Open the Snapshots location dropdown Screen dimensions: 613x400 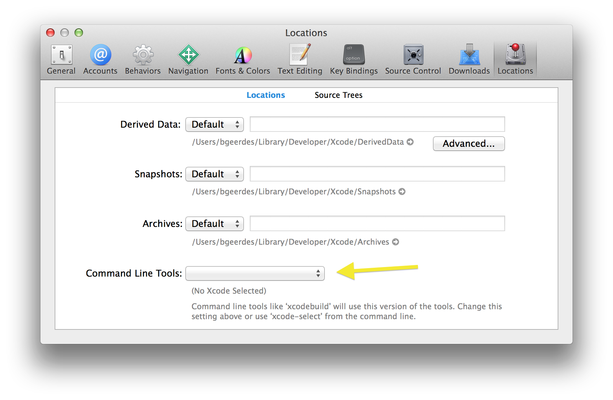tap(215, 174)
